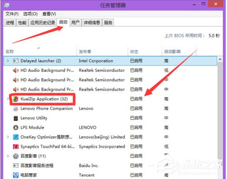Switch to the 进程 tab
Screen dimensions: 227x179
[10, 23]
